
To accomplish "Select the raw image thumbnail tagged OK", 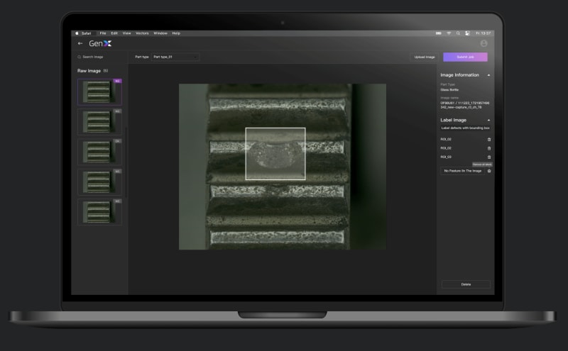I will pos(99,152).
